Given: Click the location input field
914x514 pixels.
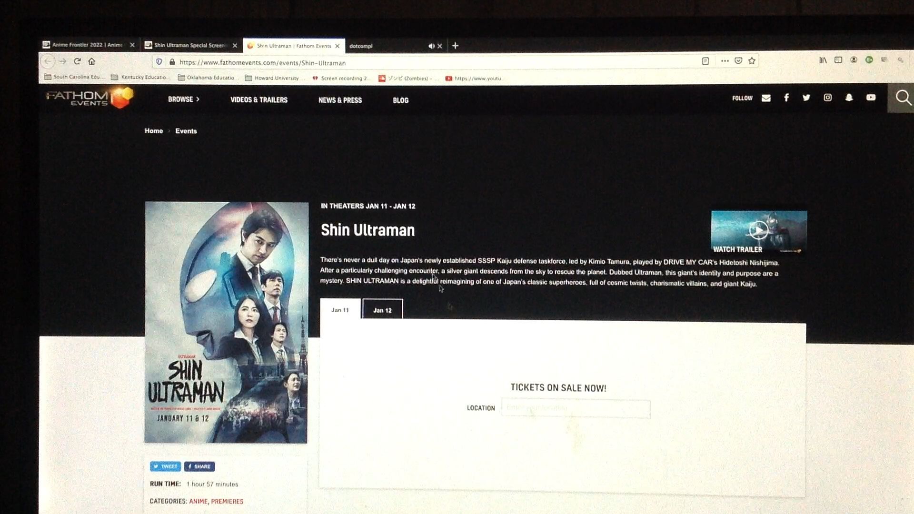Looking at the screenshot, I should point(576,408).
